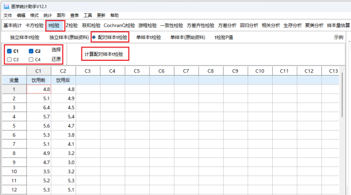The width and height of the screenshot is (351, 195).
Task: Select column header C2
Action: (x=63, y=71)
